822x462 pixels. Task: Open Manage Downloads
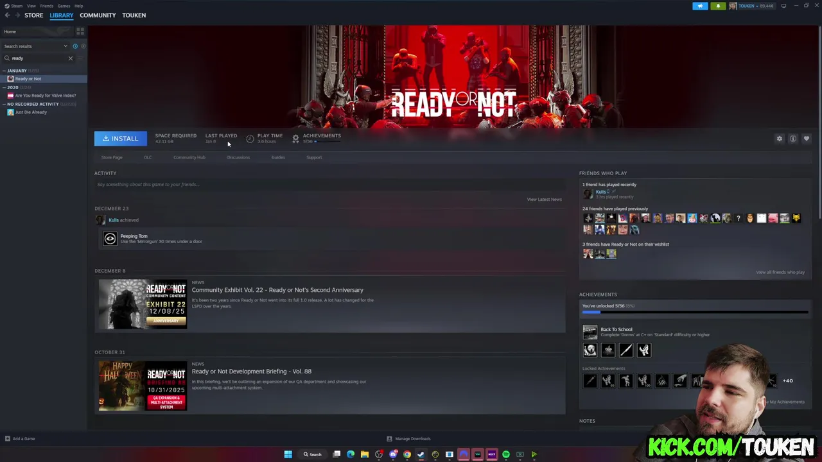409,439
